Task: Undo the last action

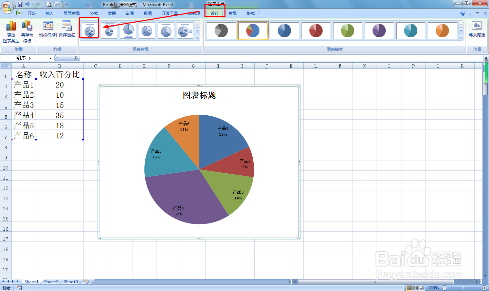Action: point(27,4)
